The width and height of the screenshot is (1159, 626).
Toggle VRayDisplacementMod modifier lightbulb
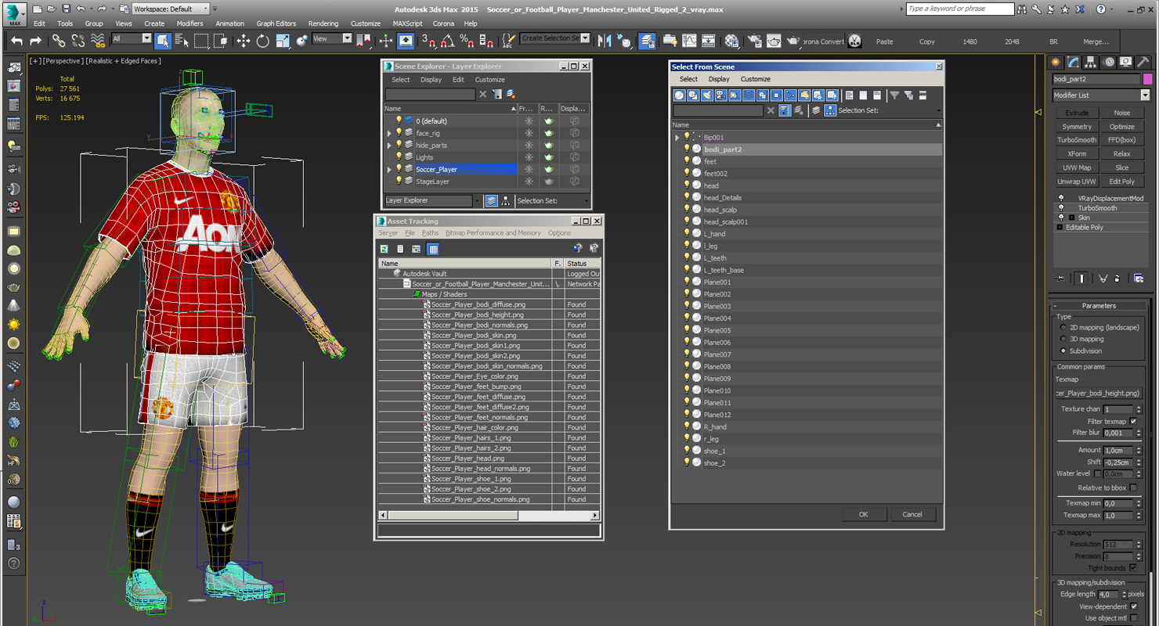click(x=1061, y=199)
